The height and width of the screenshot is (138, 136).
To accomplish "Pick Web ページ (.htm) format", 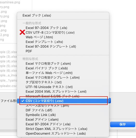I will pos(63,37).
